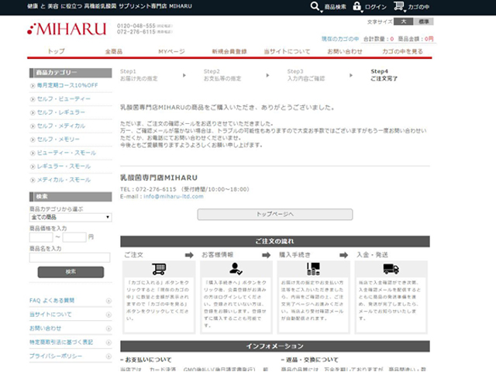Click the ご注文の流れ section heading
The height and width of the screenshot is (372, 496).
click(x=275, y=241)
